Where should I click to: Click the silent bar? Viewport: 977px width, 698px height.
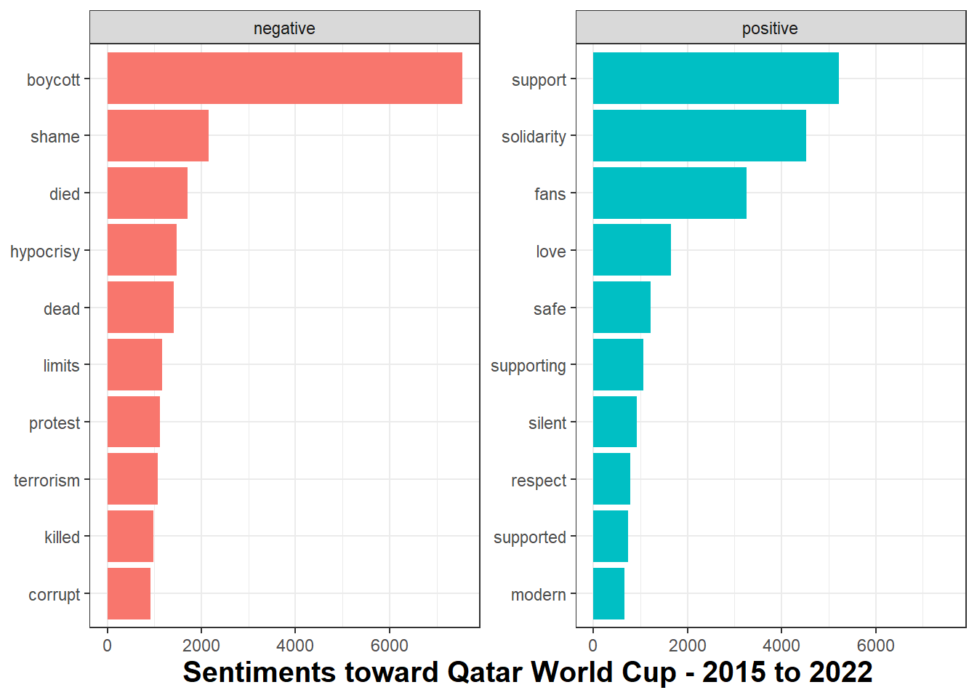[x=614, y=422]
